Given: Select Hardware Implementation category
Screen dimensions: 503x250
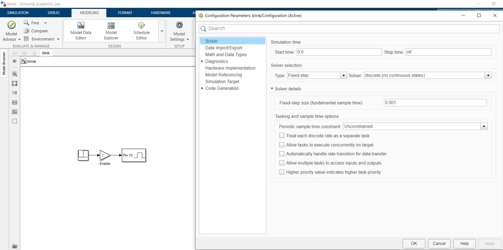Looking at the screenshot, I should coord(230,68).
